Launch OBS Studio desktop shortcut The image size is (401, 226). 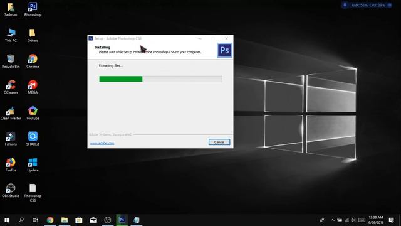tap(11, 190)
